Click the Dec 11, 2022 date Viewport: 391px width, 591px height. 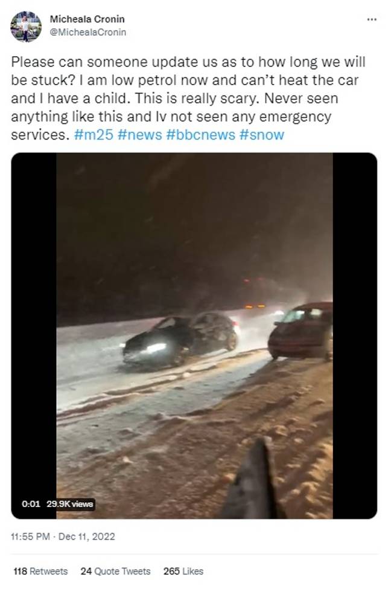pyautogui.click(x=86, y=537)
